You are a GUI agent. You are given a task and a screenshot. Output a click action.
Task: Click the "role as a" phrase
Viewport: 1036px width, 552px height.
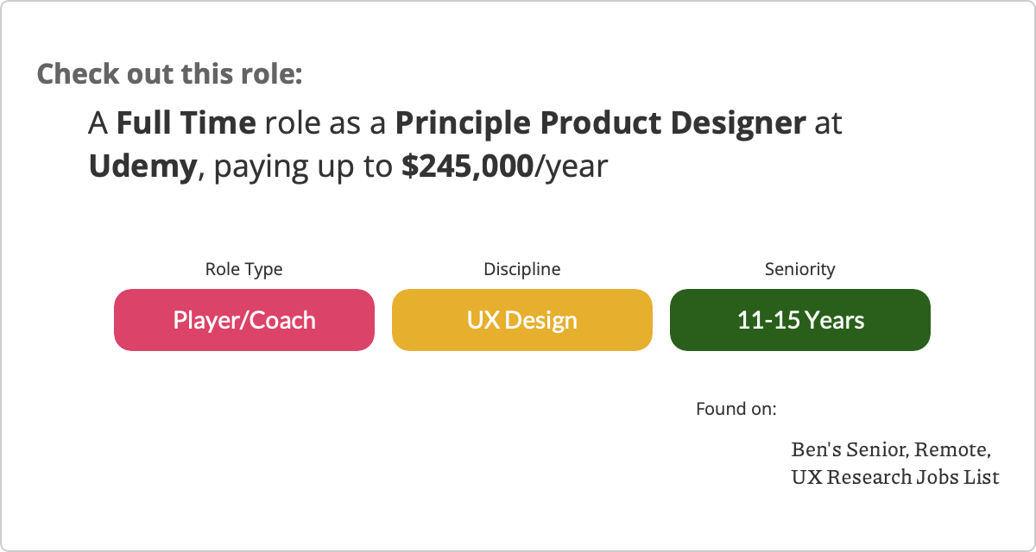(325, 124)
